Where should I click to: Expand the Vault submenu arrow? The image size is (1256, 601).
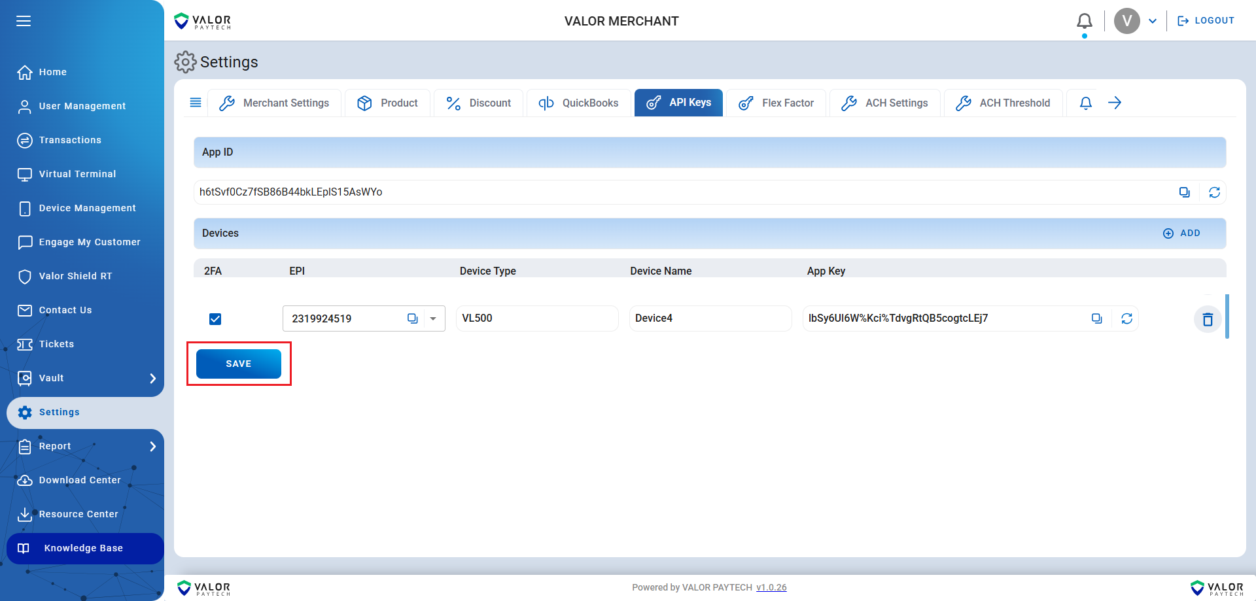click(152, 378)
